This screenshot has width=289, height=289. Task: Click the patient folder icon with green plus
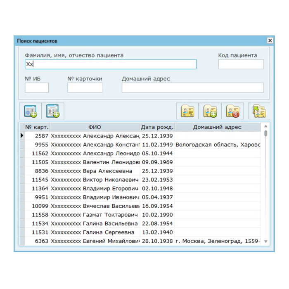(210, 111)
